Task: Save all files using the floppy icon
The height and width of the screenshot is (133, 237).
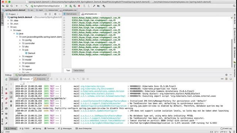Action: point(7,6)
